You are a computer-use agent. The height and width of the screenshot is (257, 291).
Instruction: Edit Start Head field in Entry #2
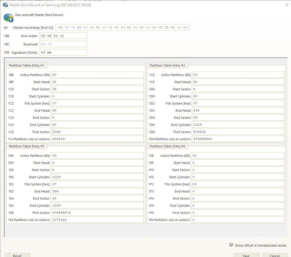click(x=238, y=82)
